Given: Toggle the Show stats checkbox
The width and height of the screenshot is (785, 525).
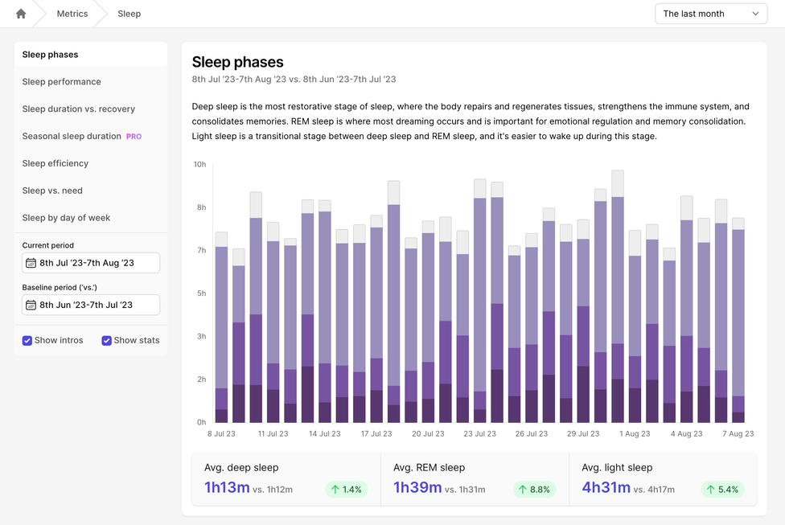Looking at the screenshot, I should 106,340.
